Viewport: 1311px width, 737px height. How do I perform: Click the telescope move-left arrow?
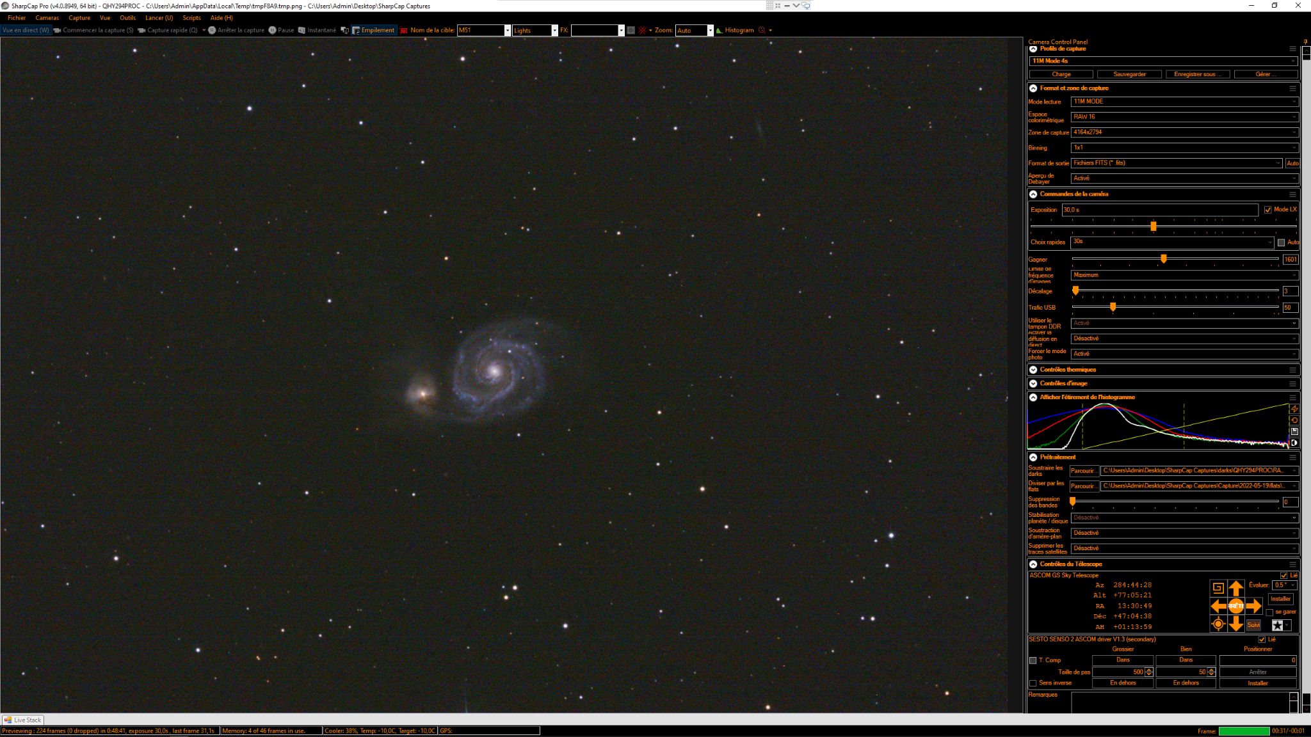point(1218,606)
